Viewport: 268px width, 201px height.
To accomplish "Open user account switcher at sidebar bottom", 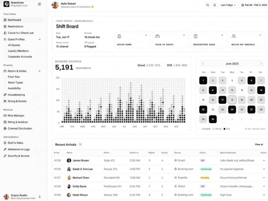I will coord(40,197).
